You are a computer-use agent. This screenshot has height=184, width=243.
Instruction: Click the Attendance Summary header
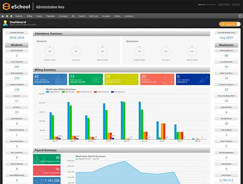[x=121, y=34]
